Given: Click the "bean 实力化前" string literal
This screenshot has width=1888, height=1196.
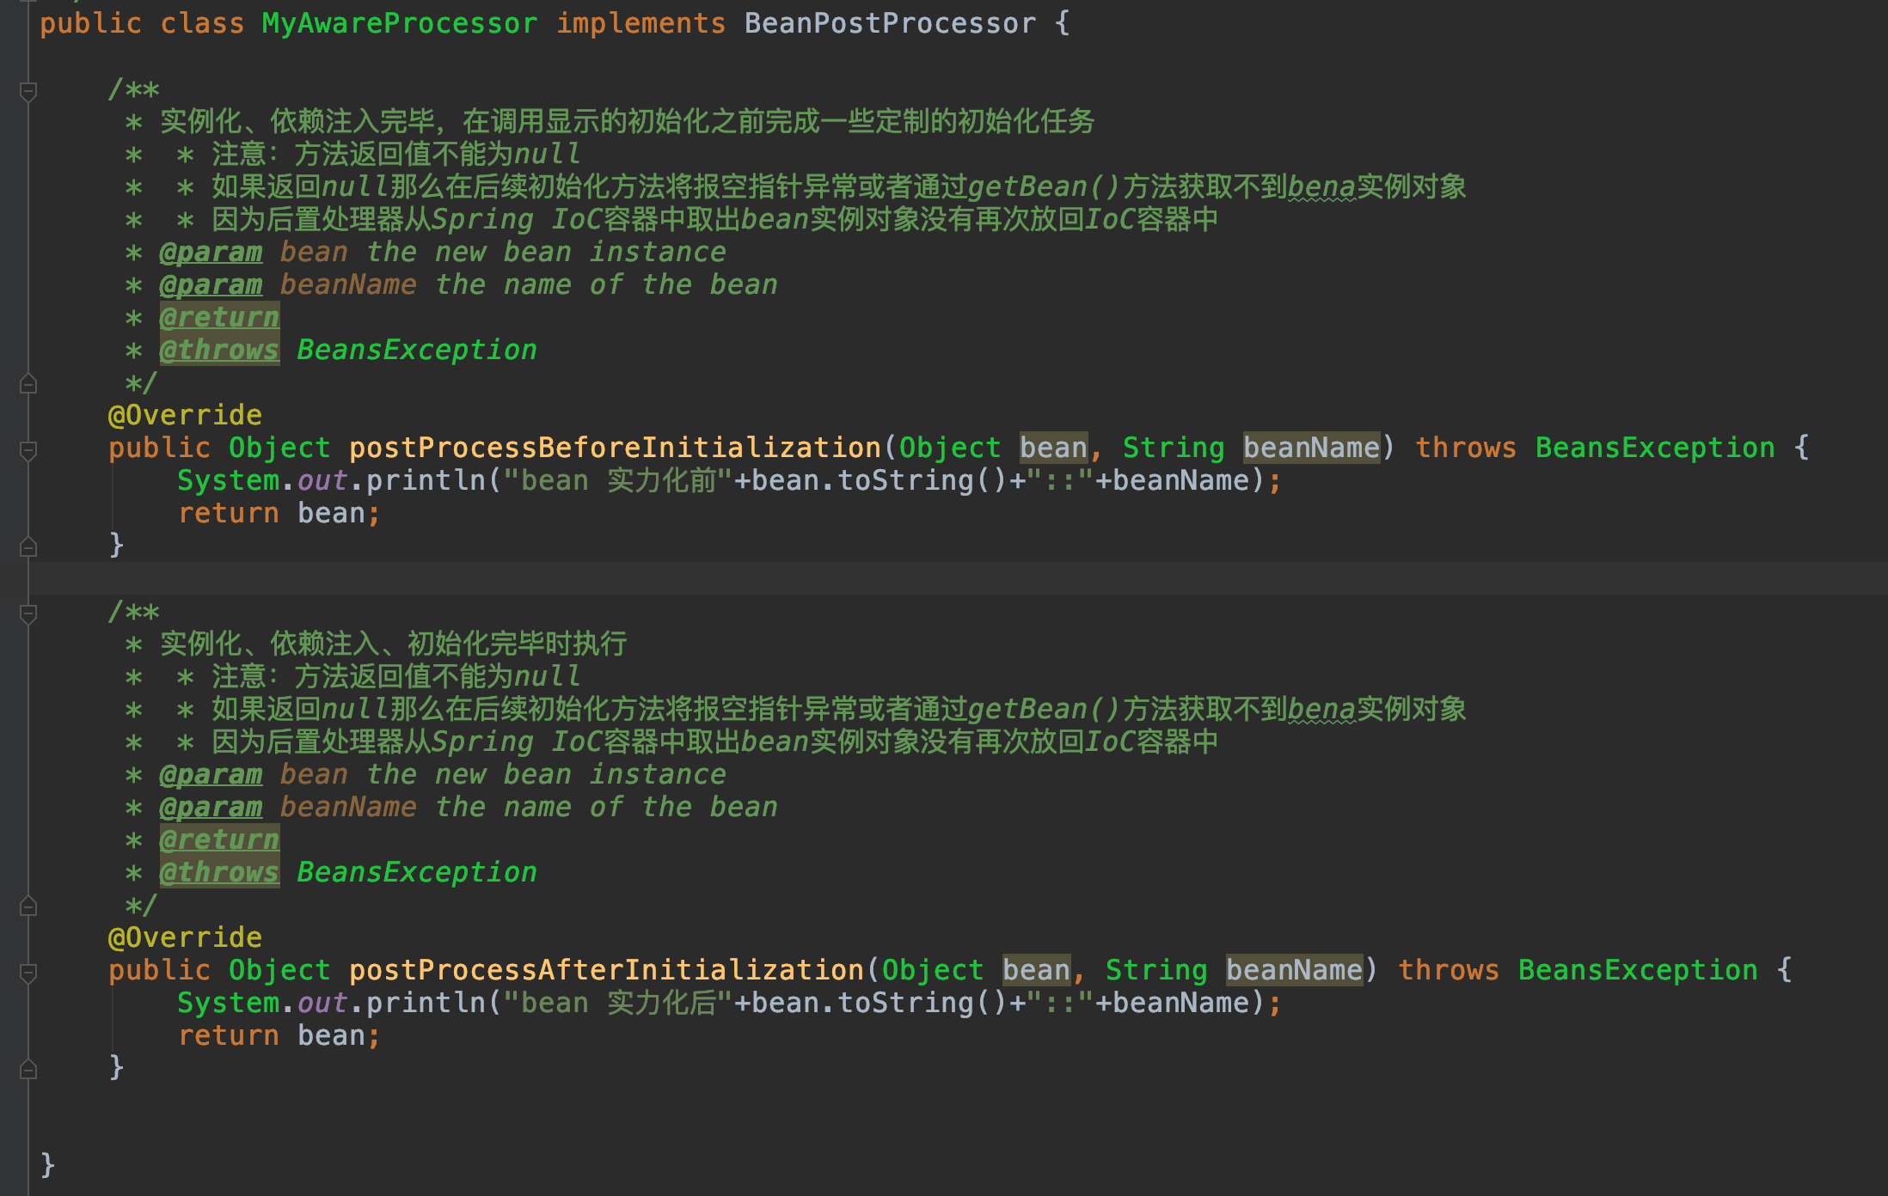Looking at the screenshot, I should click(617, 480).
